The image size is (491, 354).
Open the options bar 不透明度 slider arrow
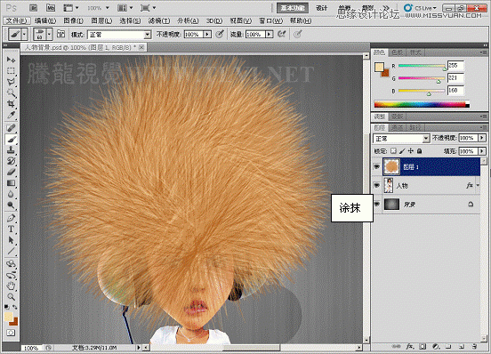pos(207,35)
